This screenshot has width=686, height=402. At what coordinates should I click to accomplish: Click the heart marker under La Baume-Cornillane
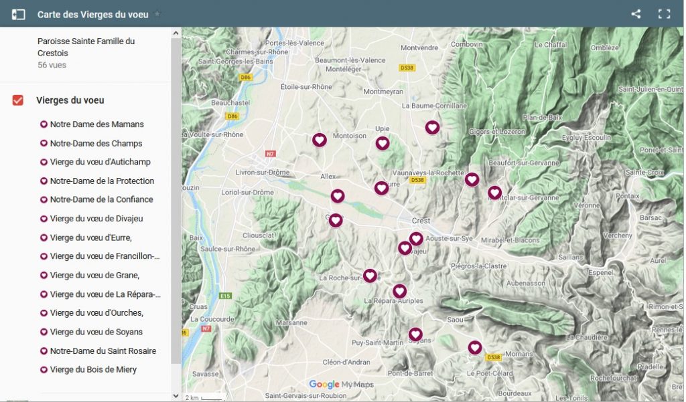(432, 128)
